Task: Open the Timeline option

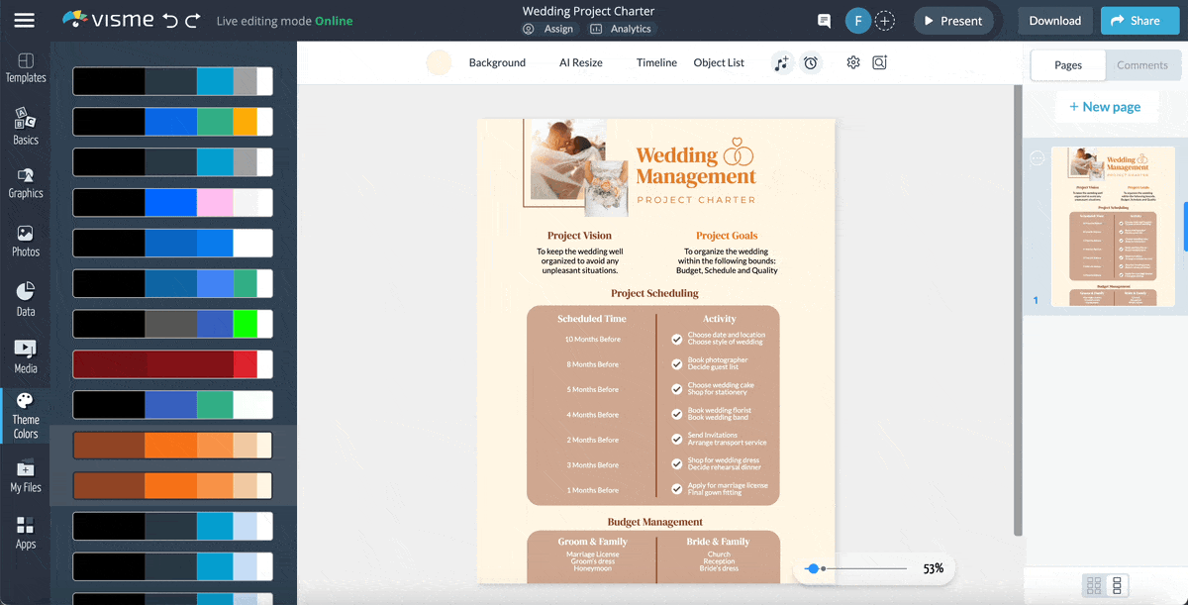Action: 656,61
